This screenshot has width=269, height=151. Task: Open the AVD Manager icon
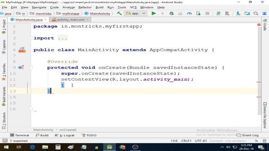tap(227, 13)
